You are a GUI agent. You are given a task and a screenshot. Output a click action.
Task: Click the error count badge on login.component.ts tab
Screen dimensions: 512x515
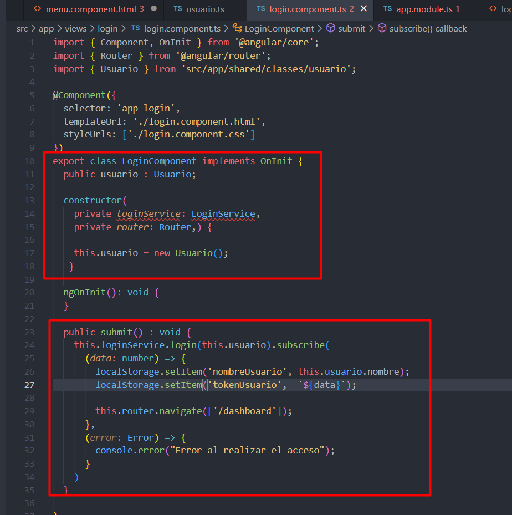click(350, 9)
